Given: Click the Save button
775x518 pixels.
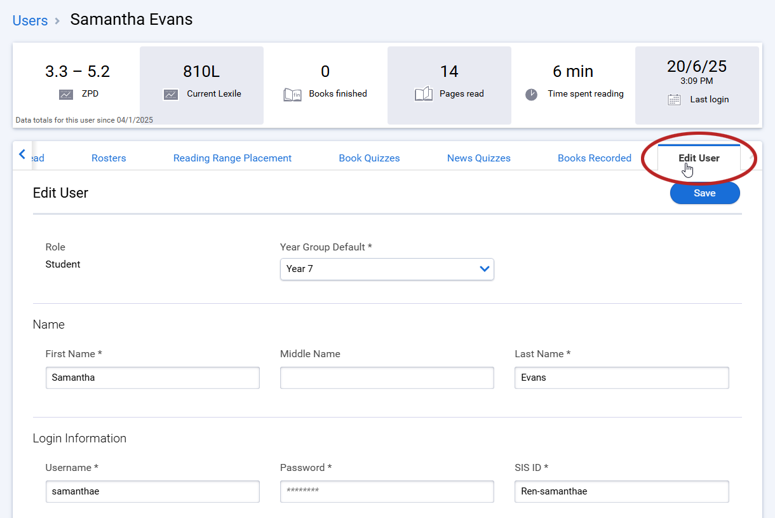Looking at the screenshot, I should (x=704, y=193).
